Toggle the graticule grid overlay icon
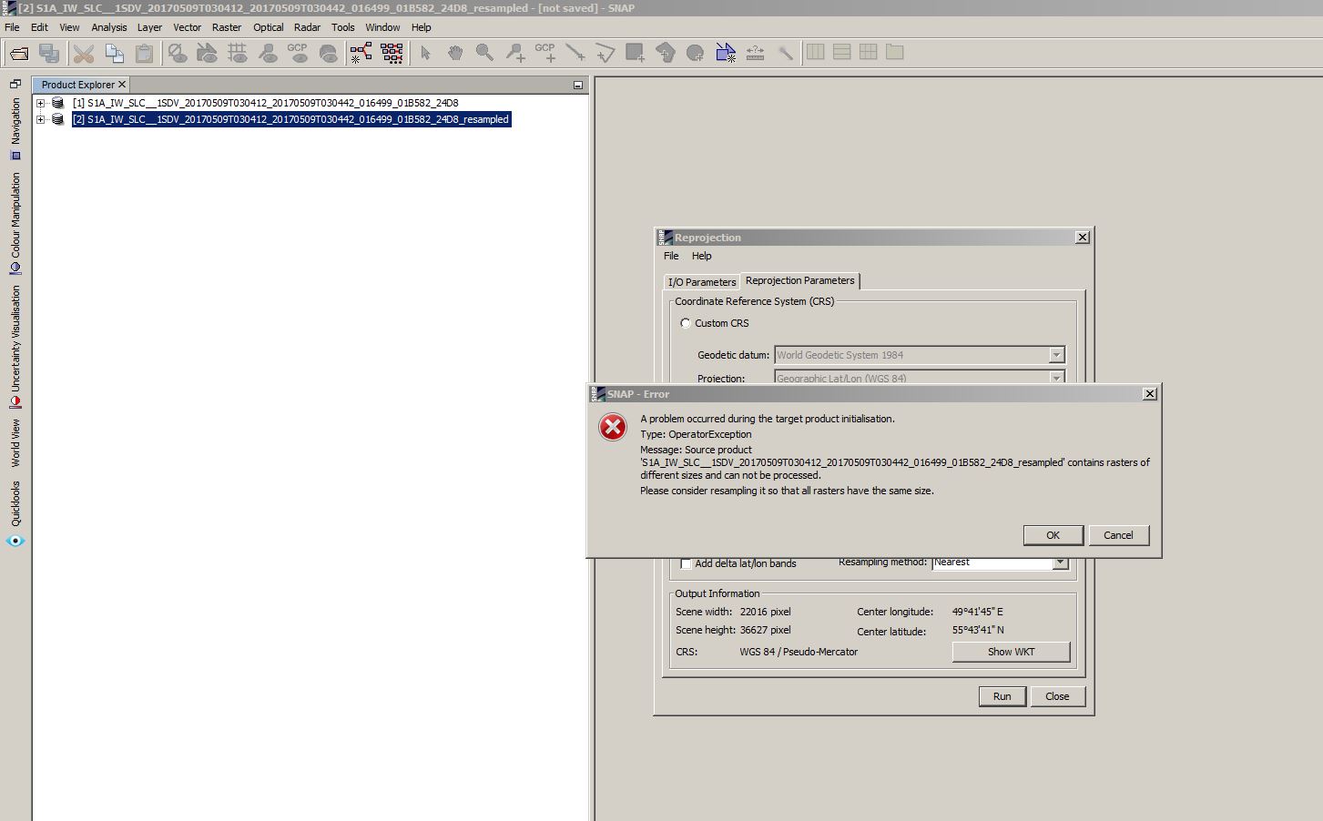This screenshot has width=1323, height=821. (238, 54)
